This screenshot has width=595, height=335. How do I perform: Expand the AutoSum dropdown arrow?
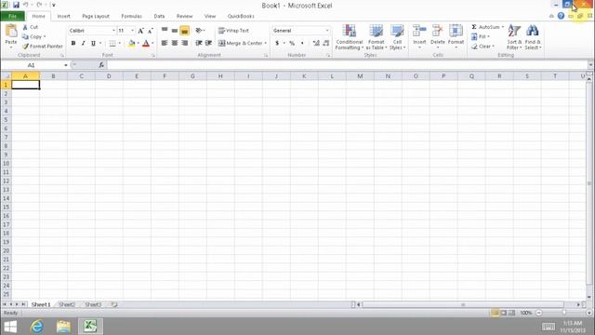coord(502,27)
